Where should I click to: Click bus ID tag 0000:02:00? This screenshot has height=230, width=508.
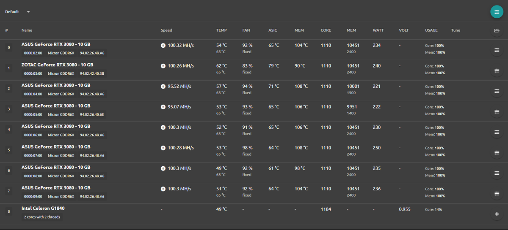click(33, 53)
